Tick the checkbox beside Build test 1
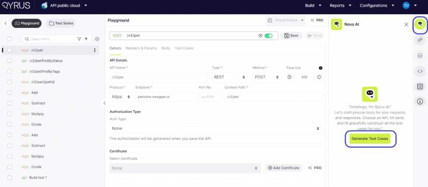This screenshot has width=428, height=187. click(10, 178)
